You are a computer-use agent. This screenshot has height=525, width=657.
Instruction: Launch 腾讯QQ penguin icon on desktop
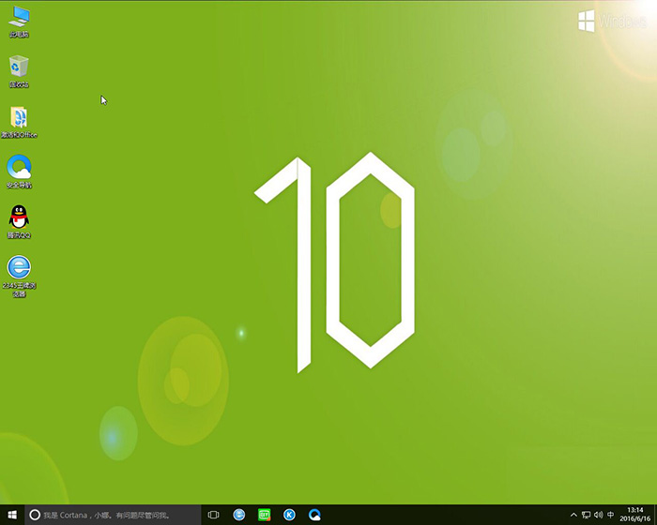(x=19, y=218)
